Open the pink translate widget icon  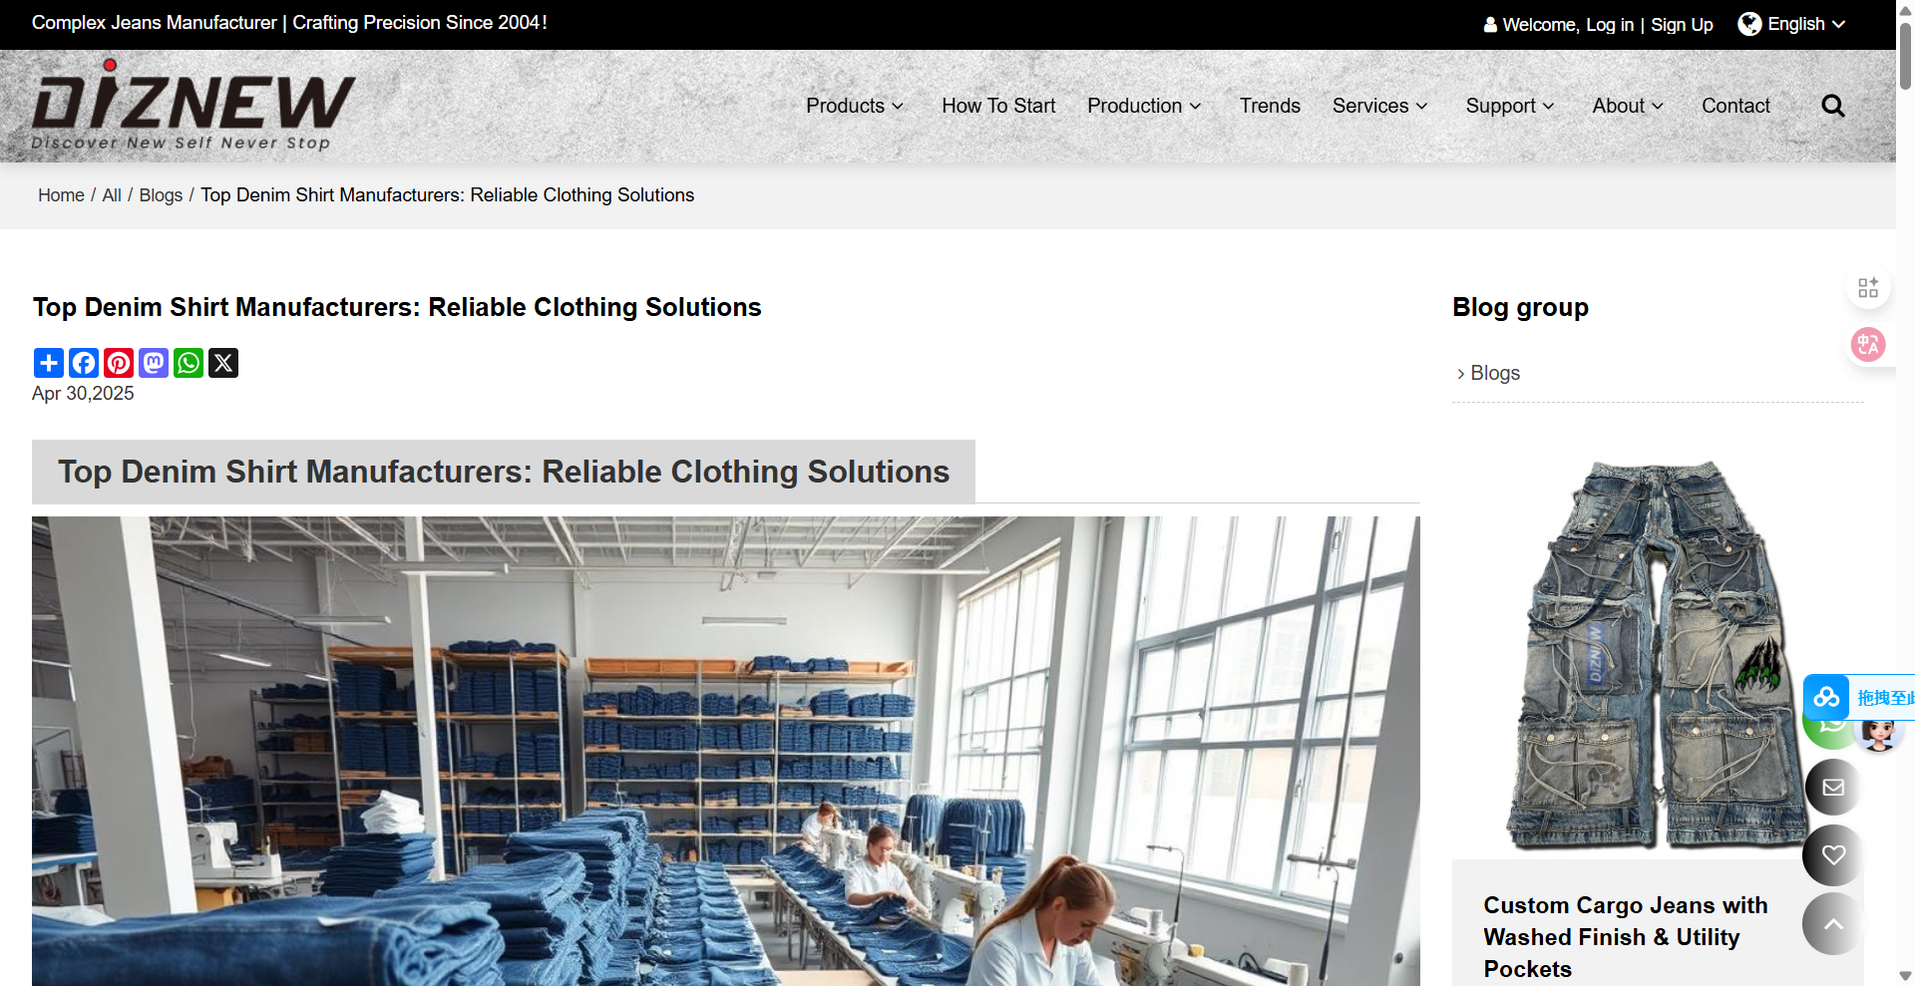(1868, 345)
